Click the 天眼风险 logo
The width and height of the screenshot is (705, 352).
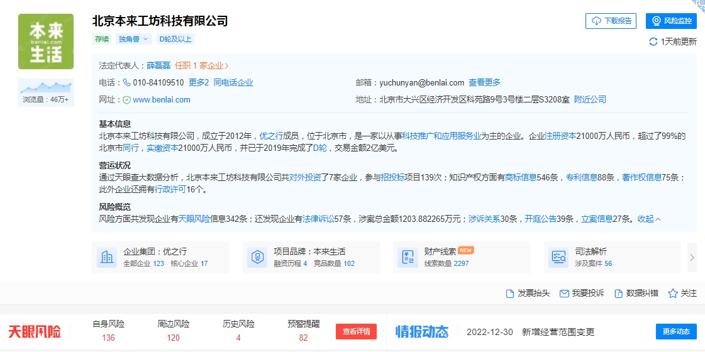point(35,332)
